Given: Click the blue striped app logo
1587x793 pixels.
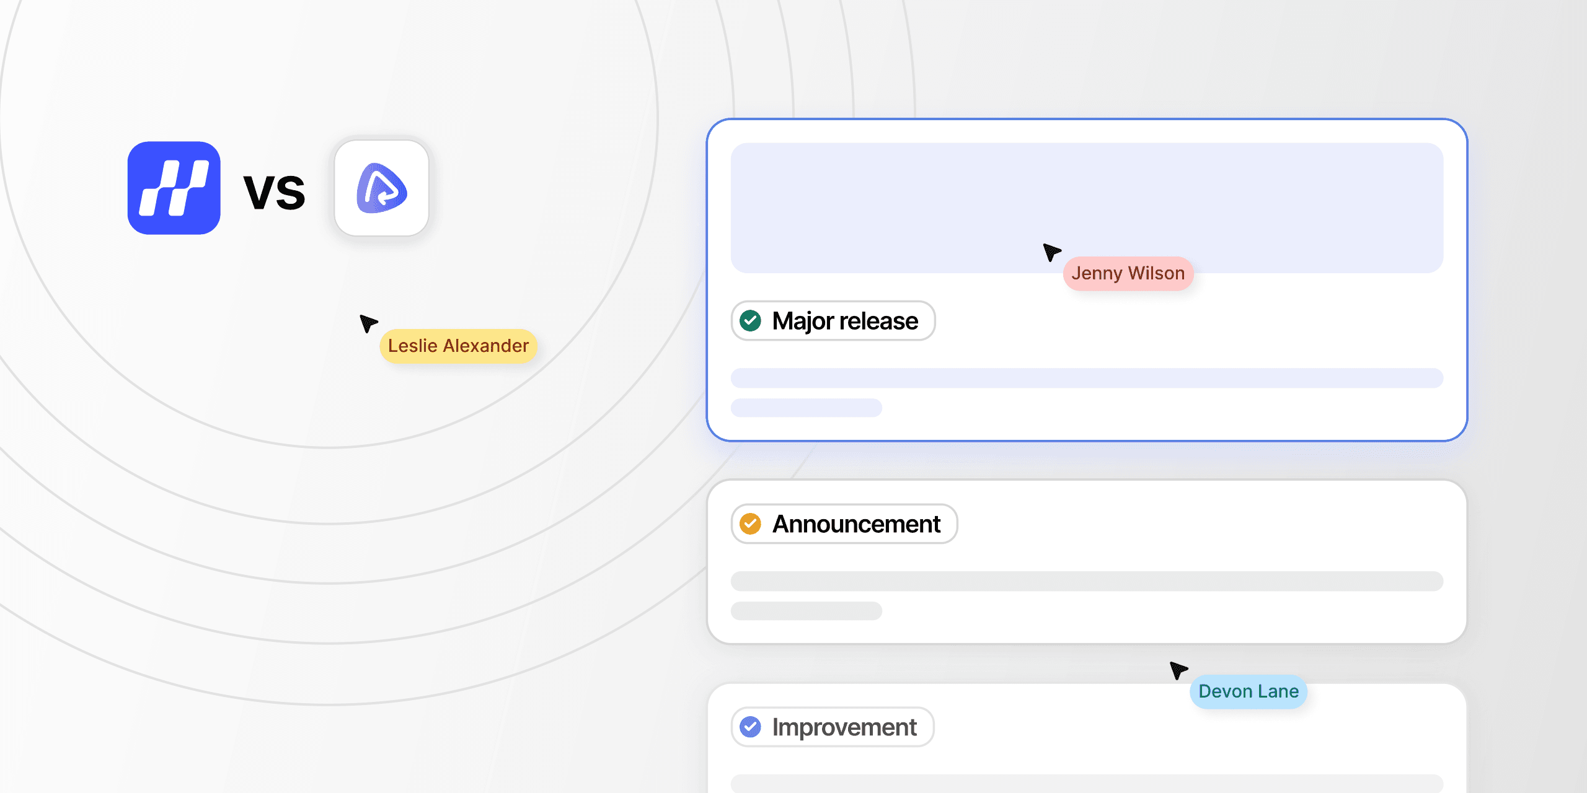Looking at the screenshot, I should pos(174,188).
